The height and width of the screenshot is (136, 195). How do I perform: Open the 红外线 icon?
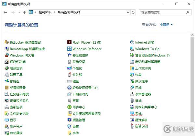pyautogui.click(x=69, y=75)
